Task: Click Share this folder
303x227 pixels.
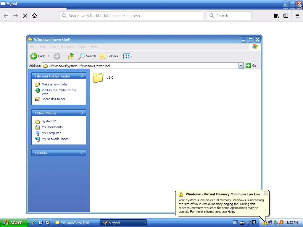Action: 53,99
